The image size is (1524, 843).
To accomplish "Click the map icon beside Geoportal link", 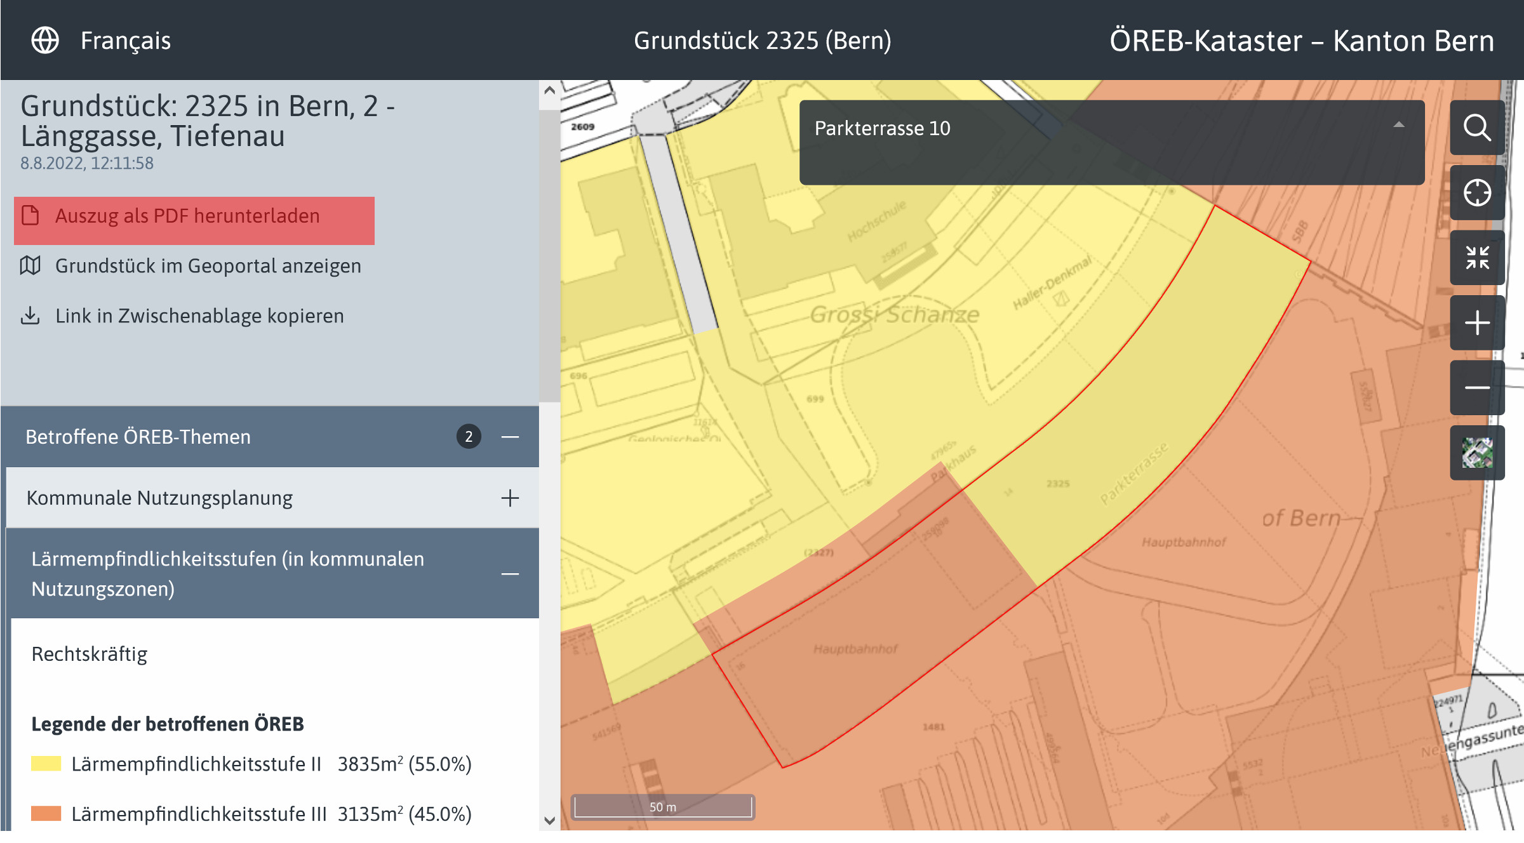I will 30,265.
